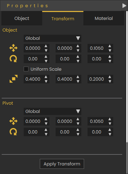Open the Object coordinate space Global dropdown
Screen dimensions: 128x174
[x=53, y=38]
